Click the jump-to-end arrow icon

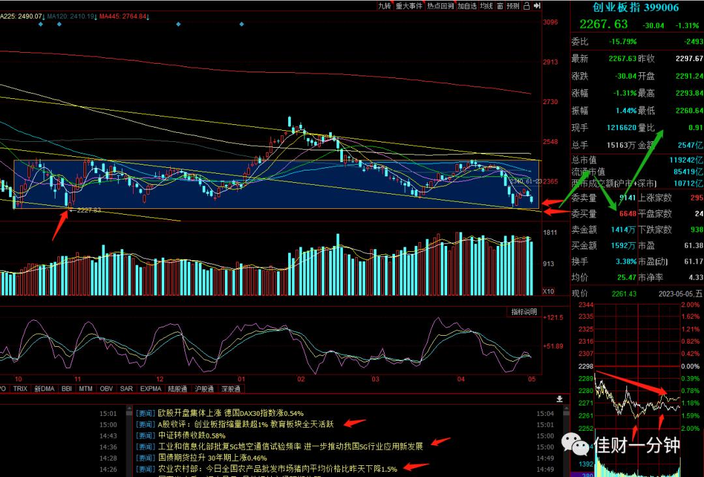pos(537,6)
